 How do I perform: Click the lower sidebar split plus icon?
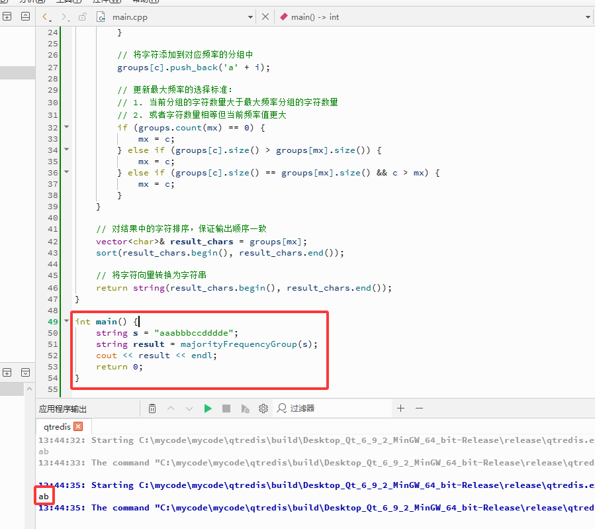coord(7,372)
